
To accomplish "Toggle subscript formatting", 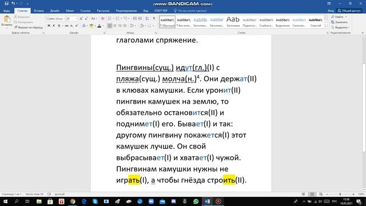I will pos(71,26).
